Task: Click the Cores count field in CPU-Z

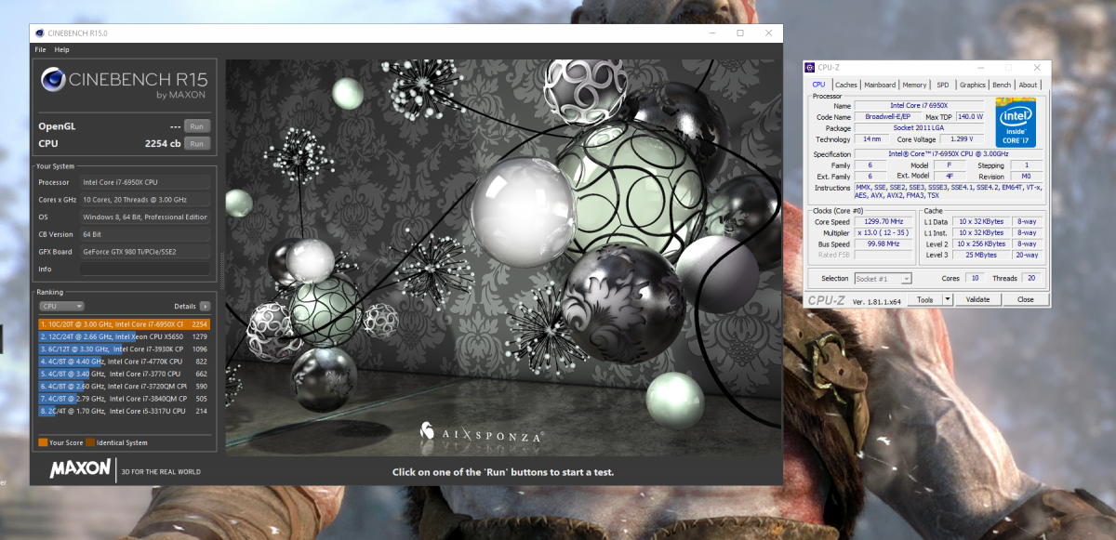Action: pyautogui.click(x=974, y=278)
